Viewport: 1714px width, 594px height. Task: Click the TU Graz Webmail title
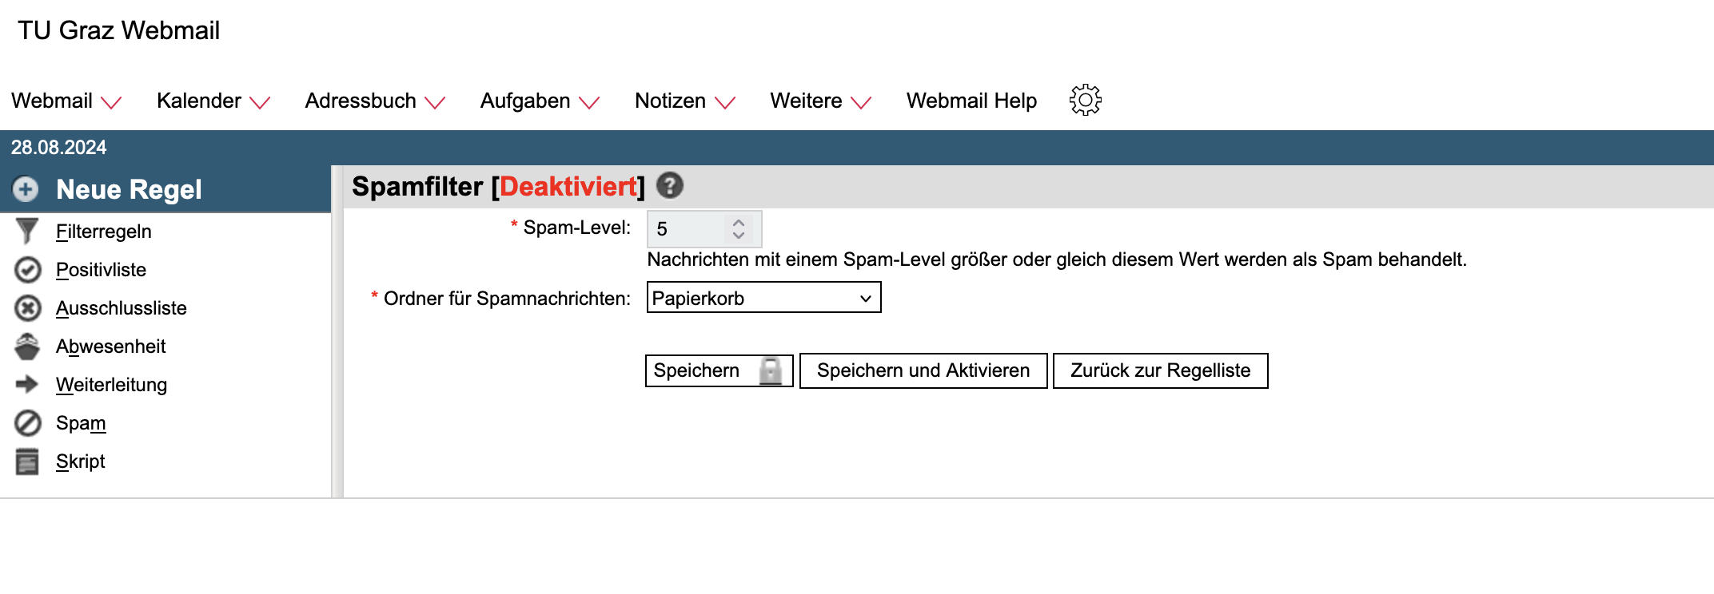tap(118, 30)
